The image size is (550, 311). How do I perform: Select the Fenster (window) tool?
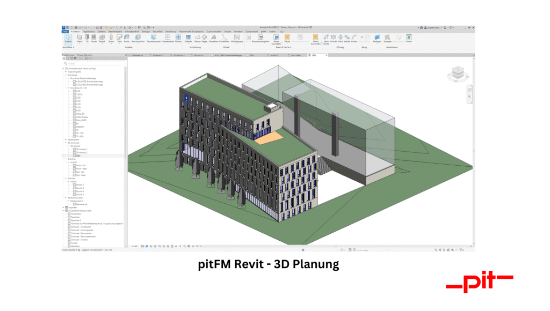(93, 39)
